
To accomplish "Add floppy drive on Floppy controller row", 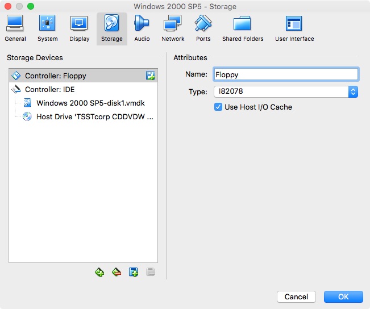I will 150,76.
